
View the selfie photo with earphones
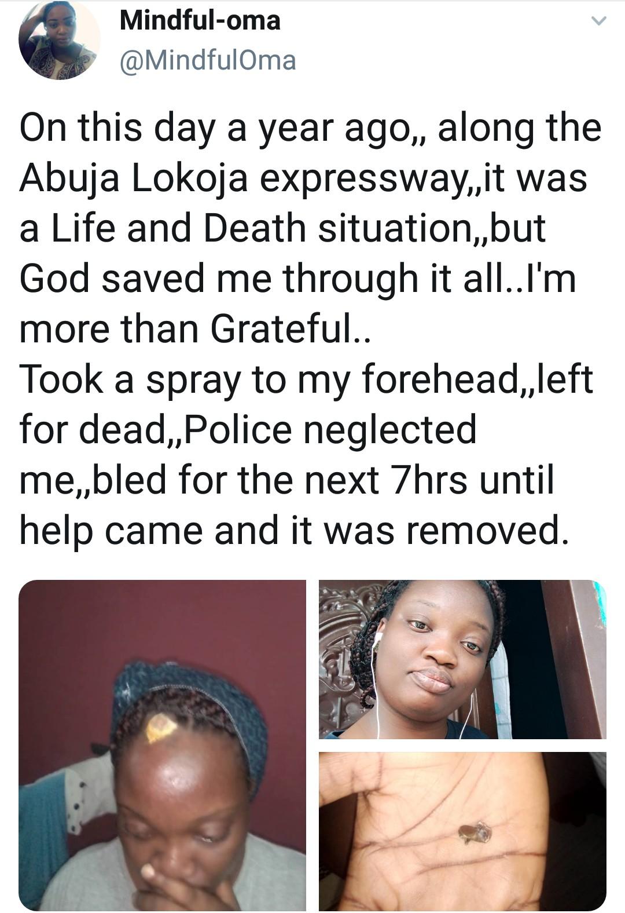[462, 659]
